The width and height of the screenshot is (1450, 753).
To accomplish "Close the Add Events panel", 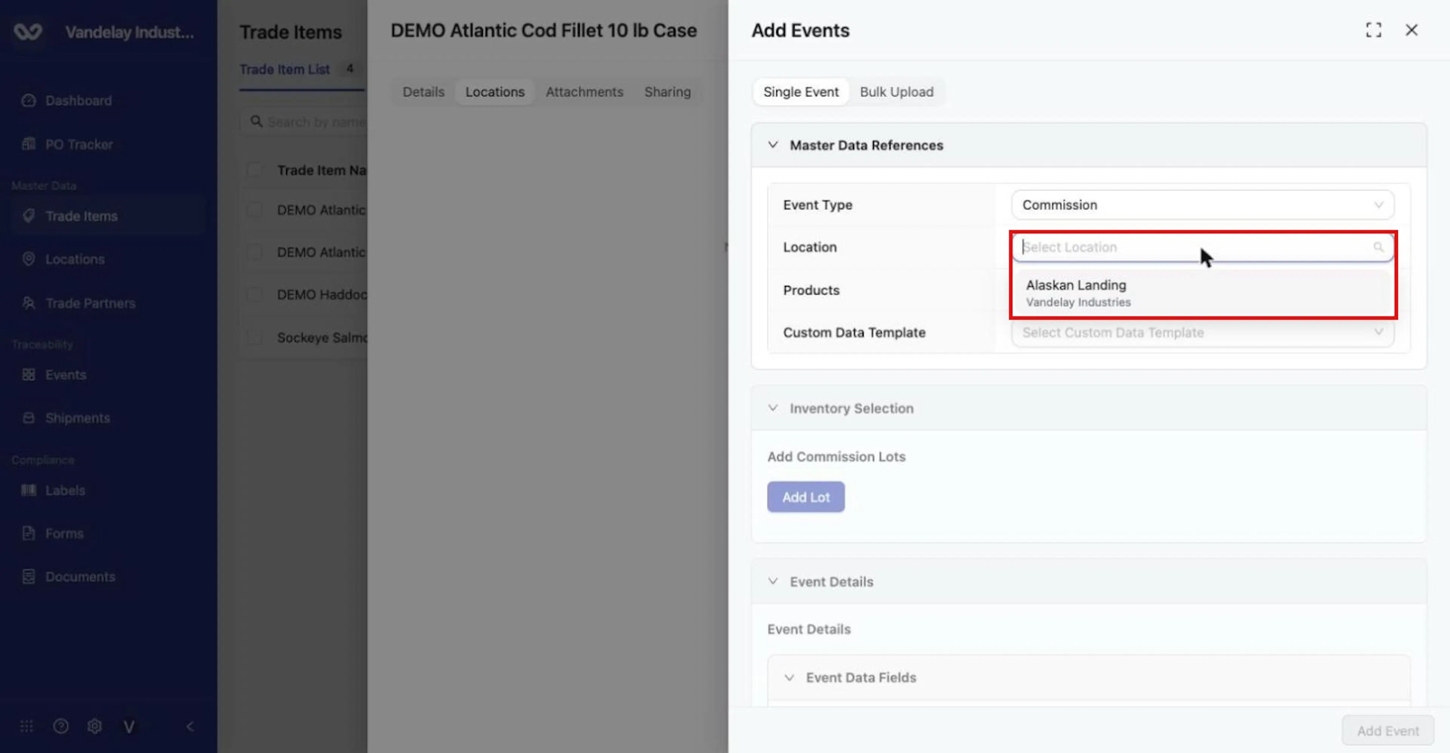I will click(1411, 30).
